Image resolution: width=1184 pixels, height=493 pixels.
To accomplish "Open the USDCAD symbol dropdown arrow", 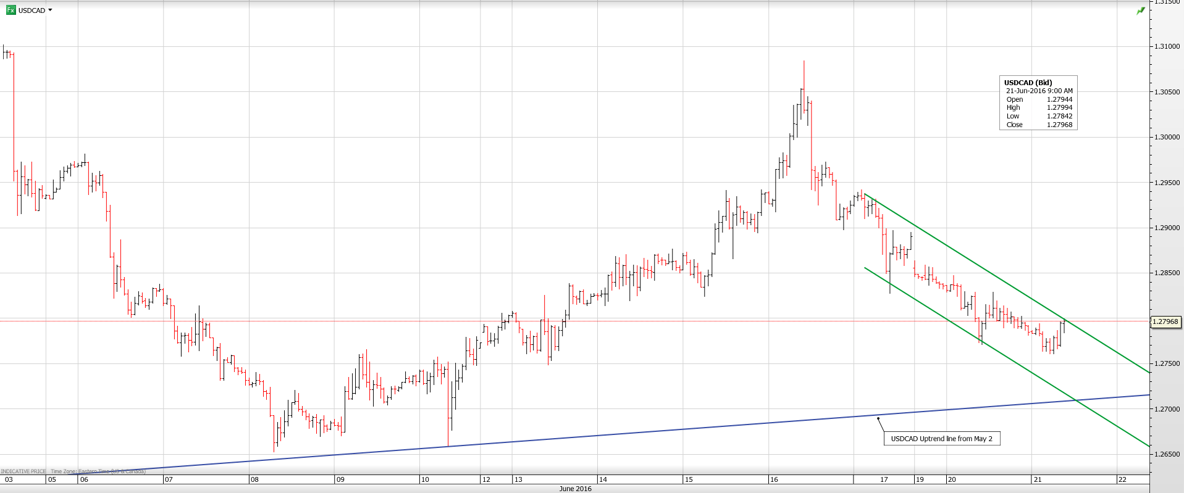I will (50, 10).
